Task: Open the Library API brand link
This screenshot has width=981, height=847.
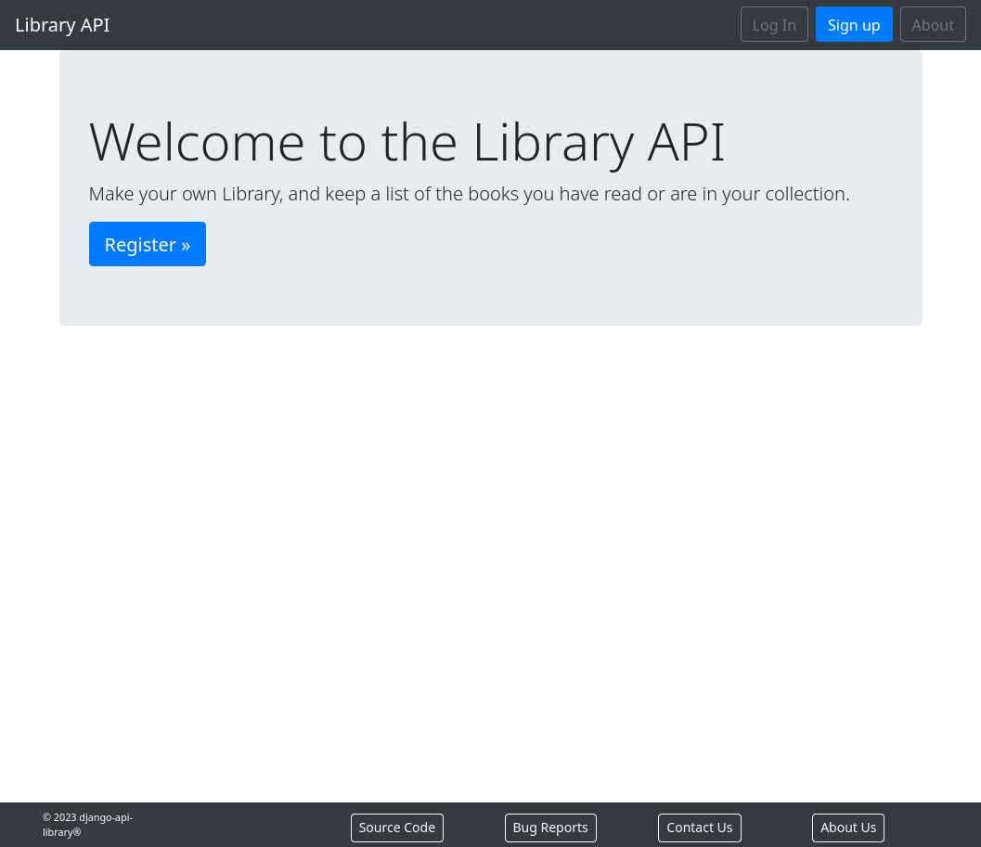Action: point(62,25)
